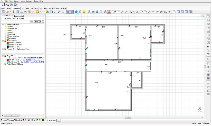212x126 pixels.
Task: Toggle the highlighted button left of the zoom box
Action: 109,12
